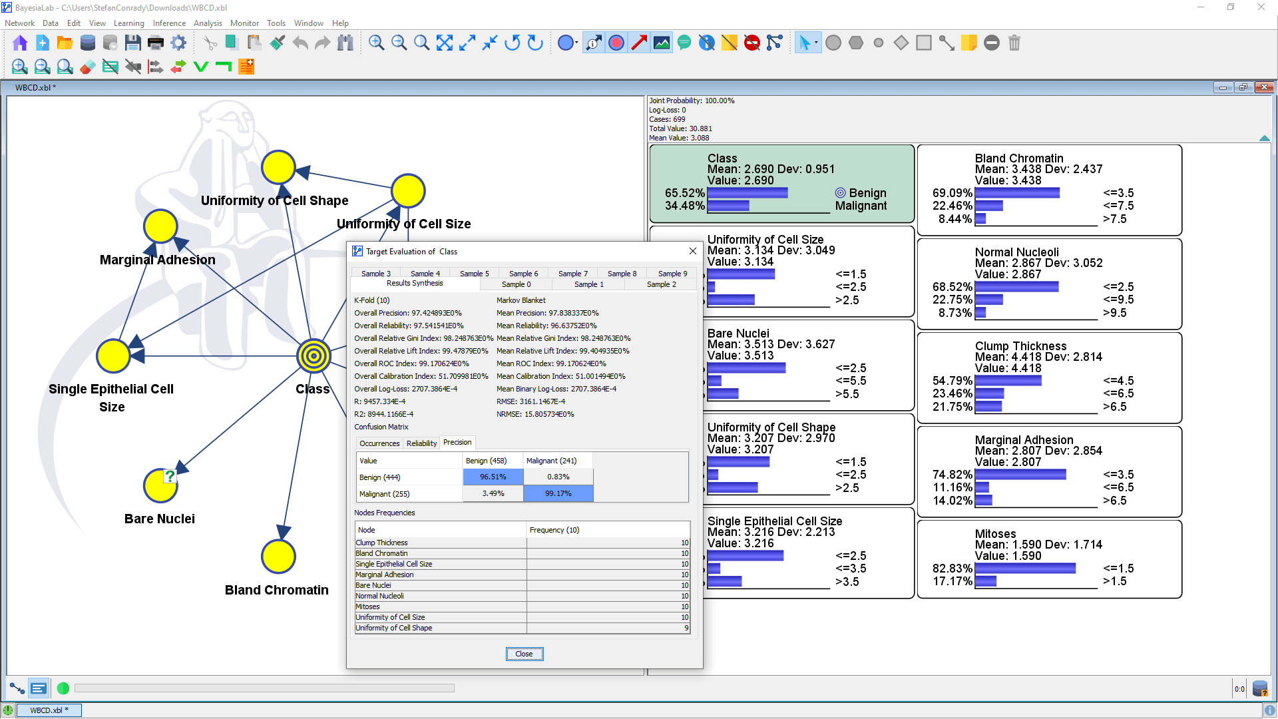The width and height of the screenshot is (1278, 719).
Task: Click the eraser icon in second toolbar row
Action: [87, 67]
